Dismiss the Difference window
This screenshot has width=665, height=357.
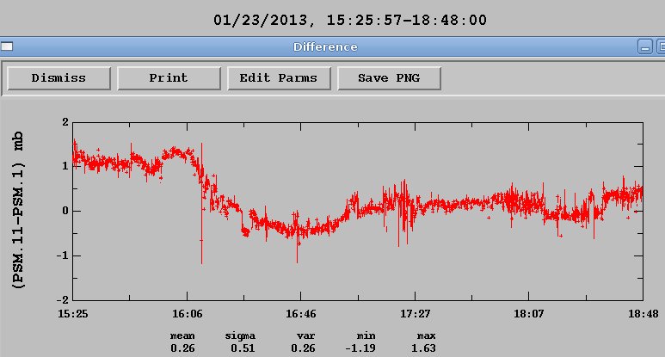point(59,78)
